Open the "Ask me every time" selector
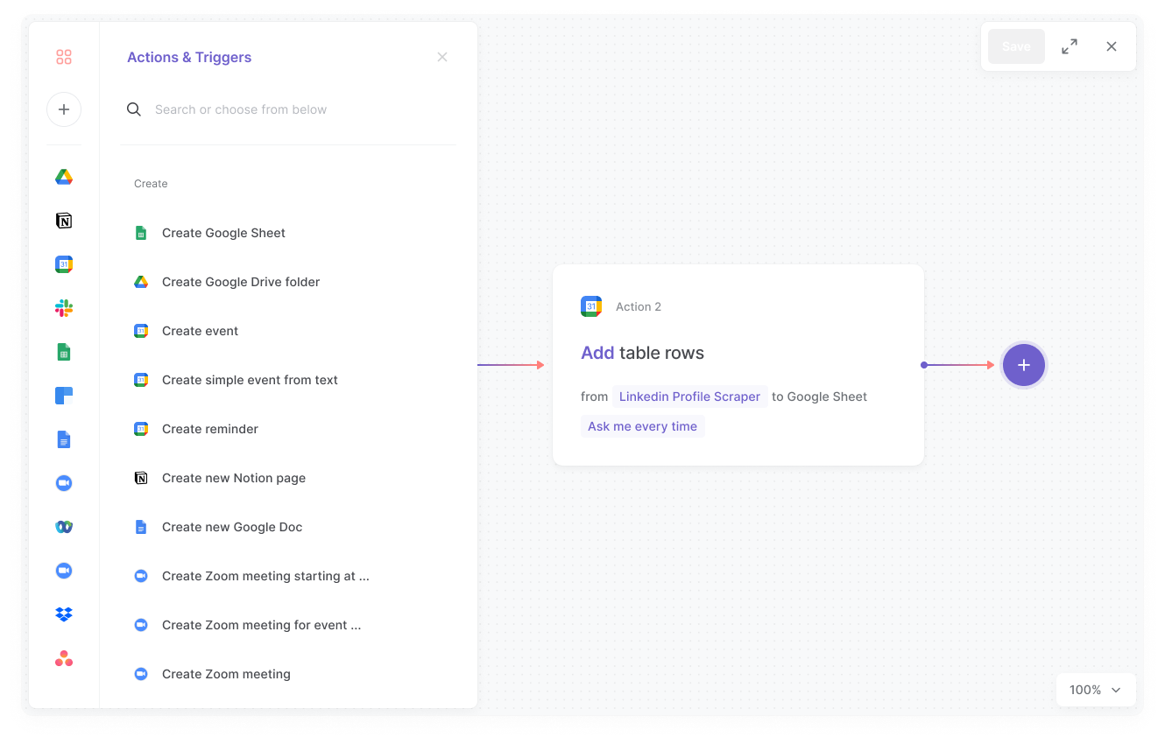Screen dimensions: 1165x744 642,426
